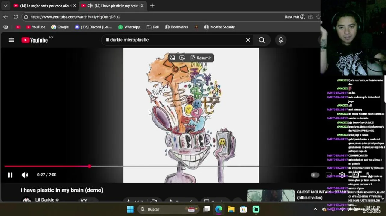The width and height of the screenshot is (386, 216).
Task: Go back with the browser arrow
Action: pos(5,17)
